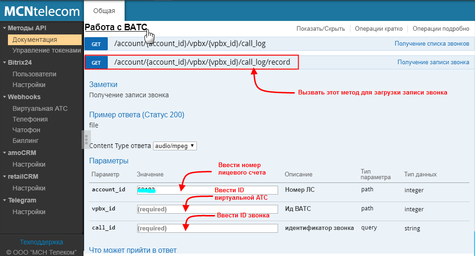The height and width of the screenshot is (256, 475).
Task: Focus the account_id value field
Action: pos(208,190)
